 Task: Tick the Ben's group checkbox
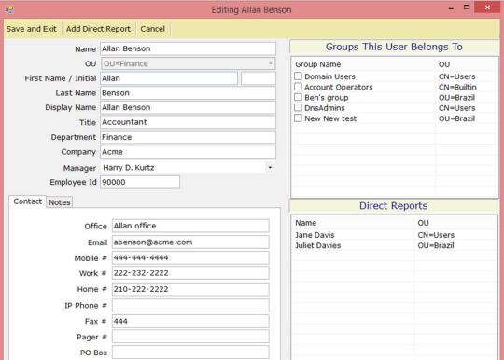(x=298, y=97)
